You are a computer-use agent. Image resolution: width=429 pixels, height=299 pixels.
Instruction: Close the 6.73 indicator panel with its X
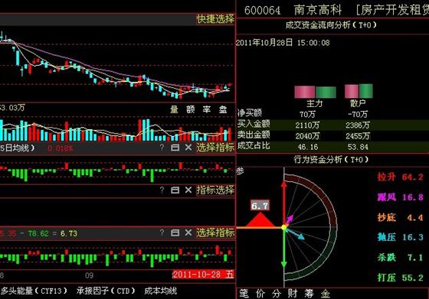pos(188,233)
